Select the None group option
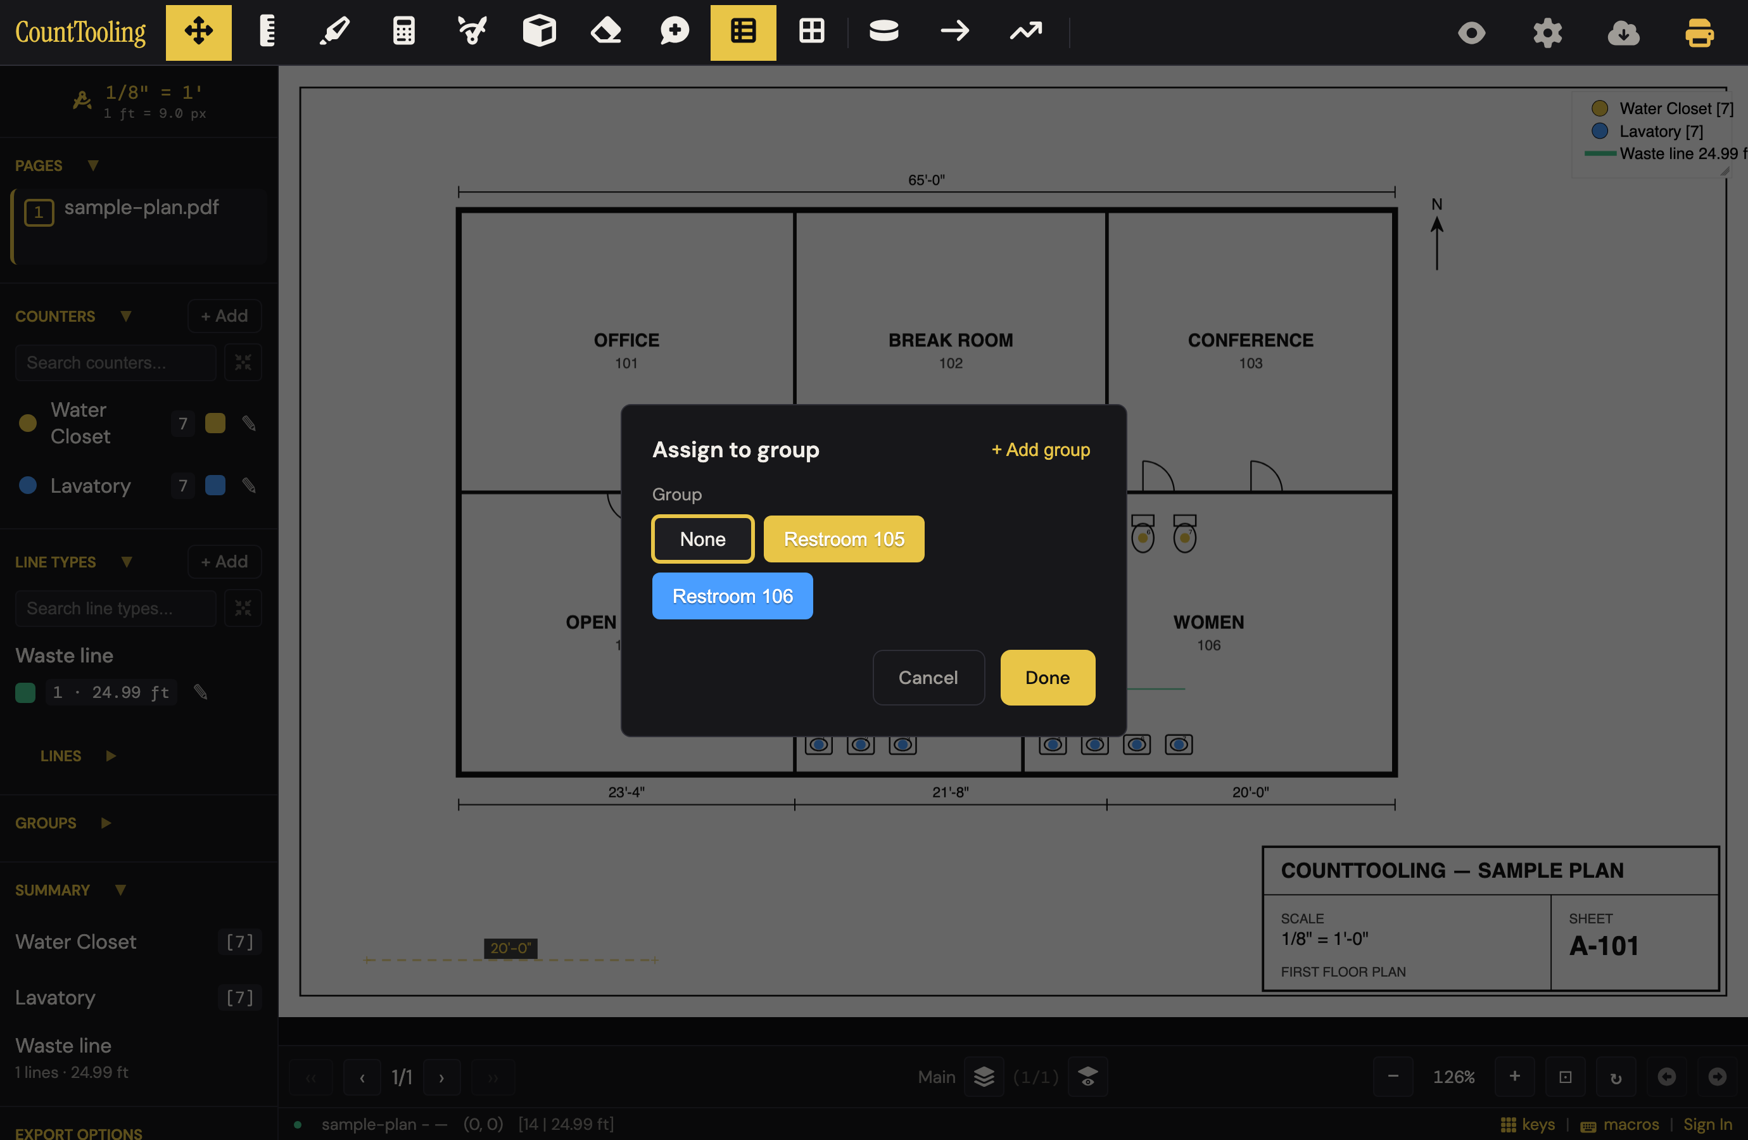The height and width of the screenshot is (1140, 1748). (702, 538)
